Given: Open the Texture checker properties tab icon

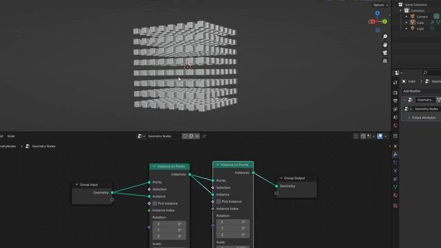Looking at the screenshot, I should tap(395, 206).
